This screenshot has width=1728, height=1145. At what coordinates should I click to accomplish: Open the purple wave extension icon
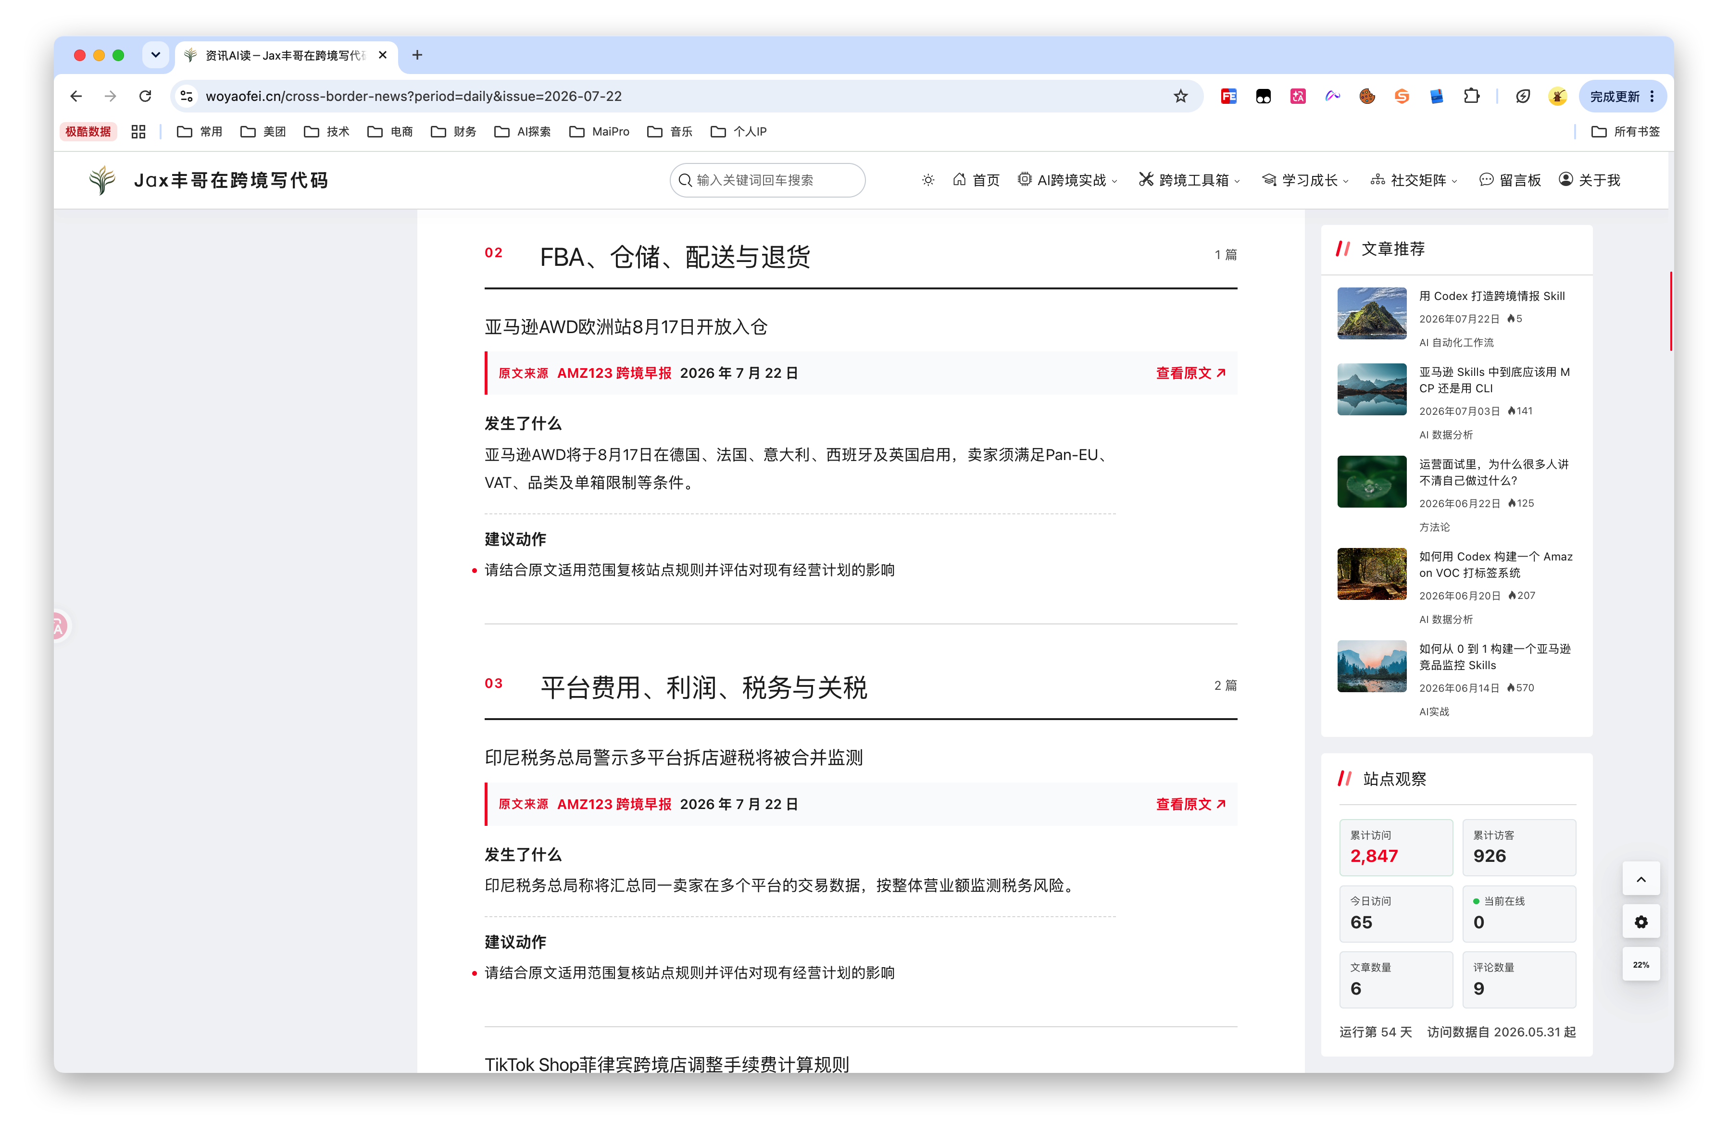pos(1332,97)
